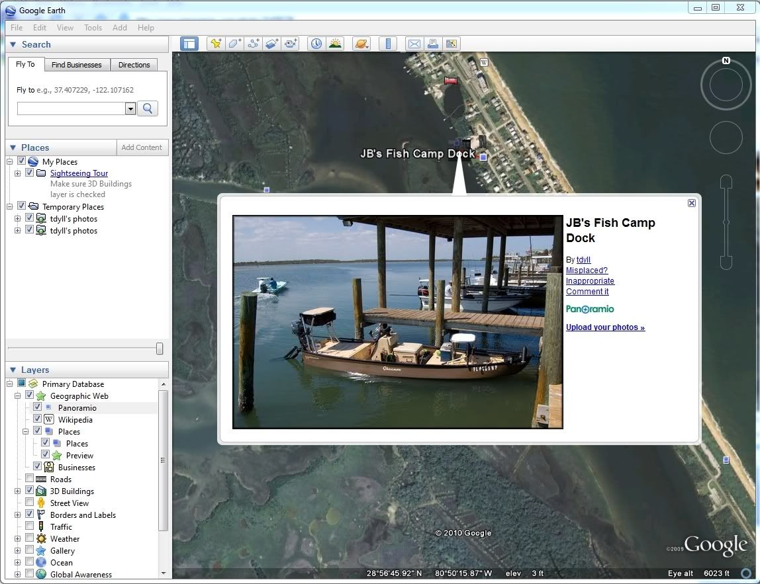Image resolution: width=760 pixels, height=584 pixels.
Task: Click the Gallery star layer icon
Action: click(41, 550)
